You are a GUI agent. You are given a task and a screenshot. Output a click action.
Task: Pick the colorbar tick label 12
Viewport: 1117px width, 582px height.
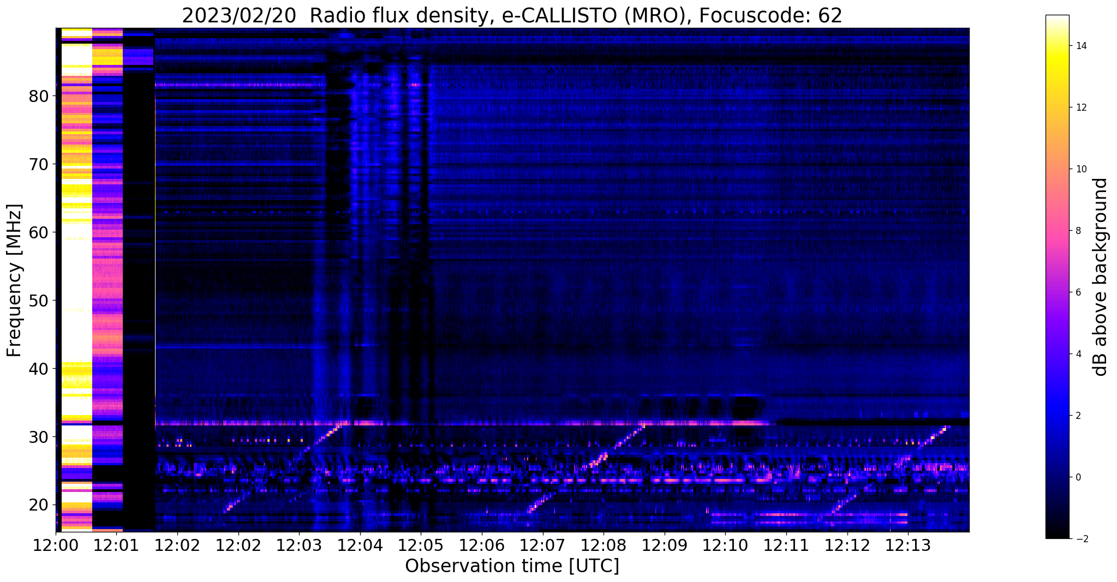point(1080,108)
